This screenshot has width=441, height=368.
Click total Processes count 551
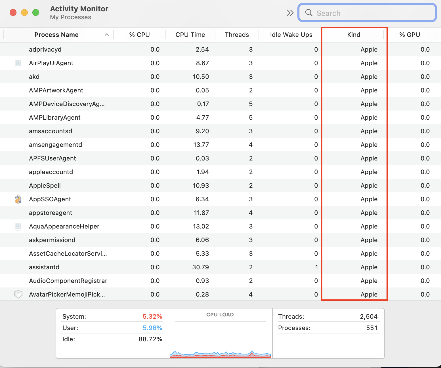point(372,328)
